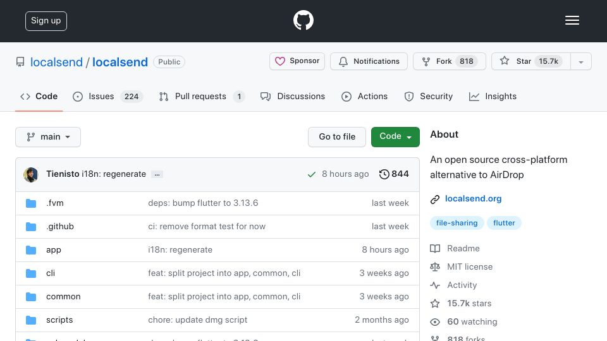This screenshot has width=607, height=341.
Task: Star the repository with Star 15.7k button
Action: coord(530,61)
